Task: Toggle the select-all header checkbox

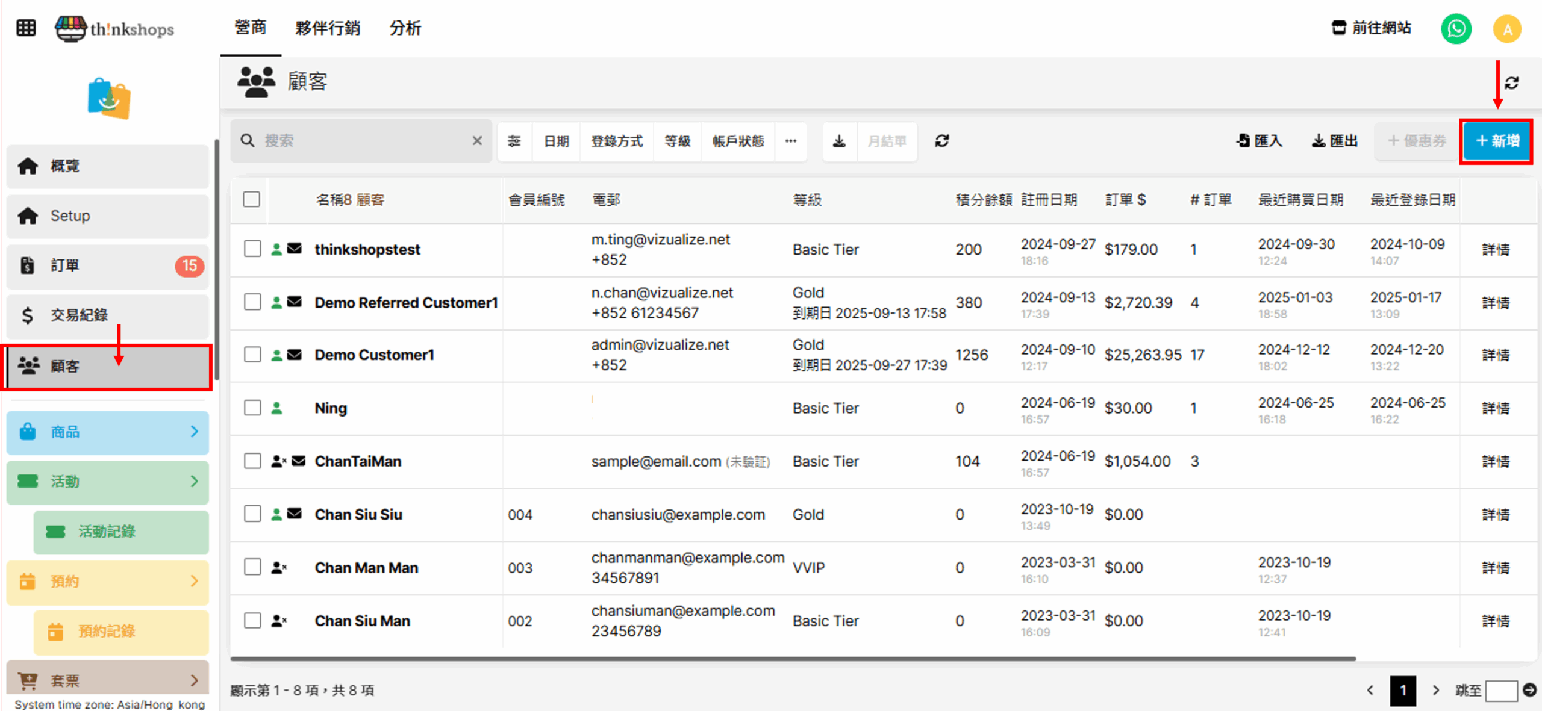Action: pos(252,199)
